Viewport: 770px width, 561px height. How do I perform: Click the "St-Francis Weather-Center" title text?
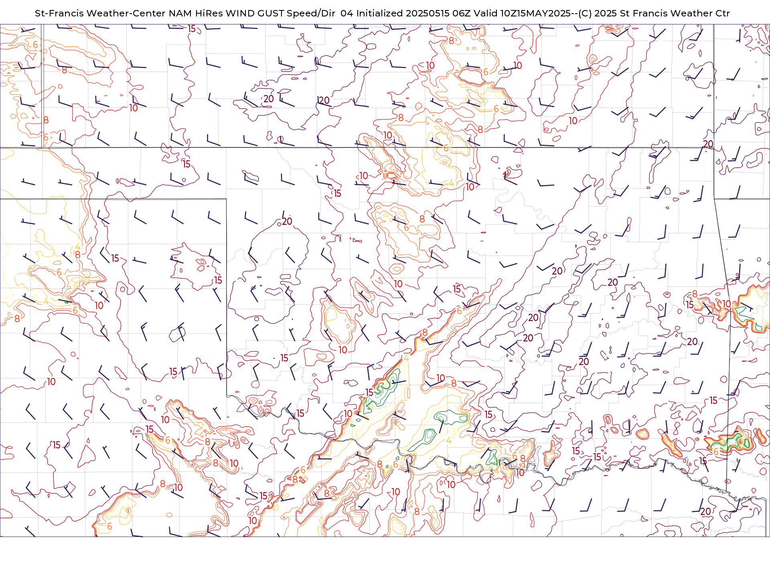pyautogui.click(x=100, y=13)
